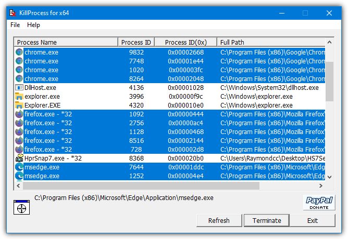Click the firefox.exe icon for process 1092
Image resolution: width=348 pixels, height=239 pixels.
19,114
